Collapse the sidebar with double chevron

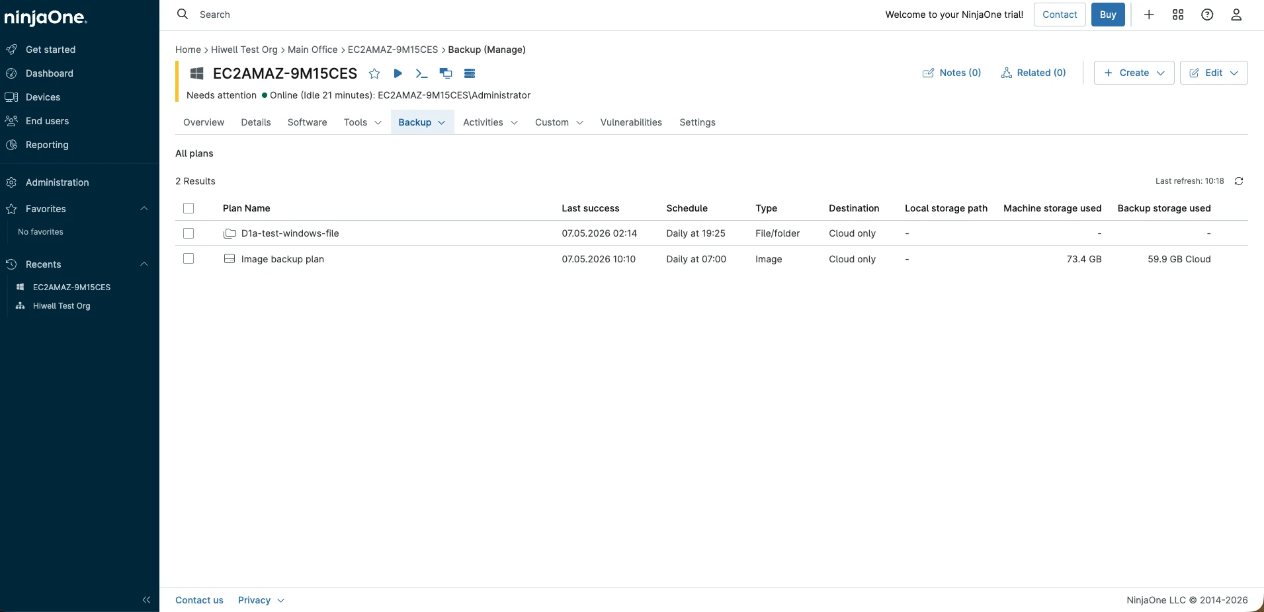(x=146, y=600)
